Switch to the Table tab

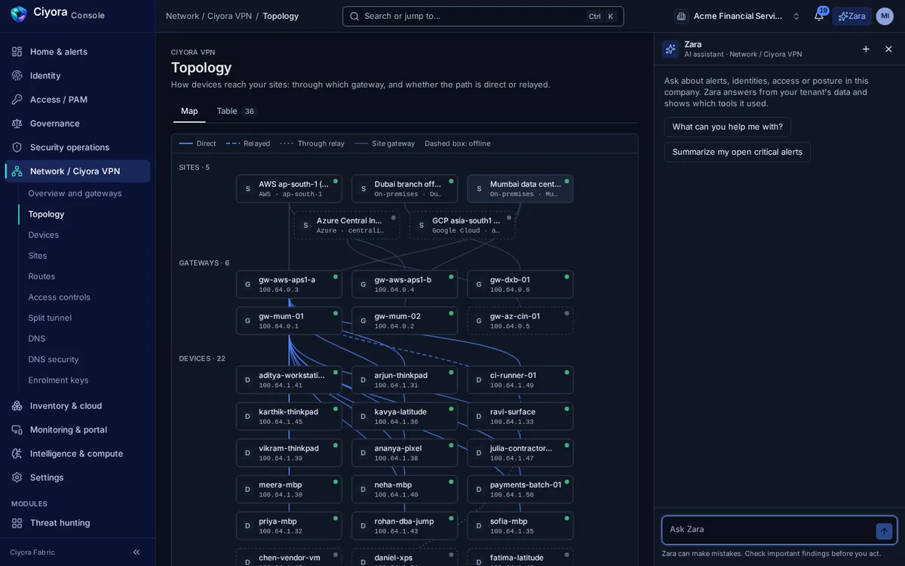pyautogui.click(x=237, y=111)
